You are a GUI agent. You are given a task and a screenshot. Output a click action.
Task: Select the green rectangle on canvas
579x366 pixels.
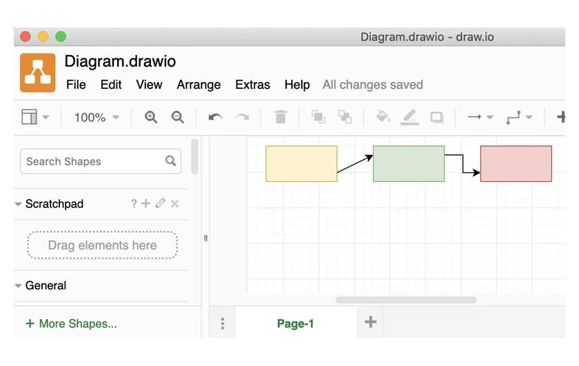point(409,163)
